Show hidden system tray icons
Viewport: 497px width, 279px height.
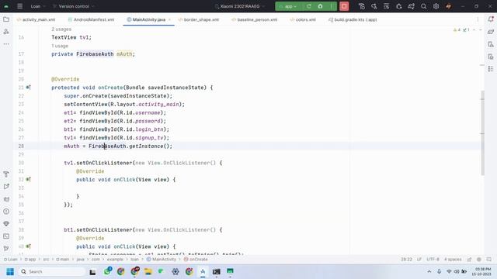tap(429, 271)
